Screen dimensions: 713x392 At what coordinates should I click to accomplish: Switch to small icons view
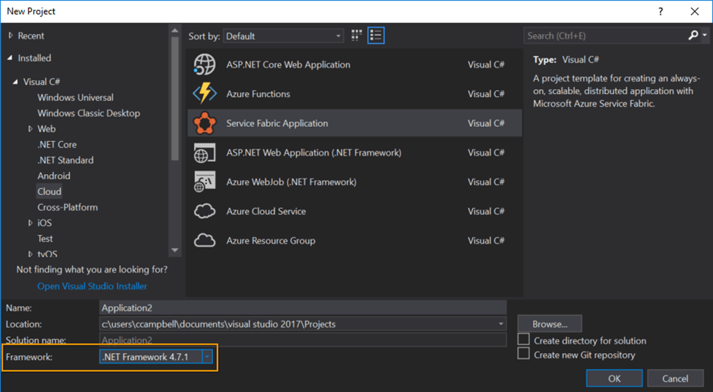pos(357,36)
